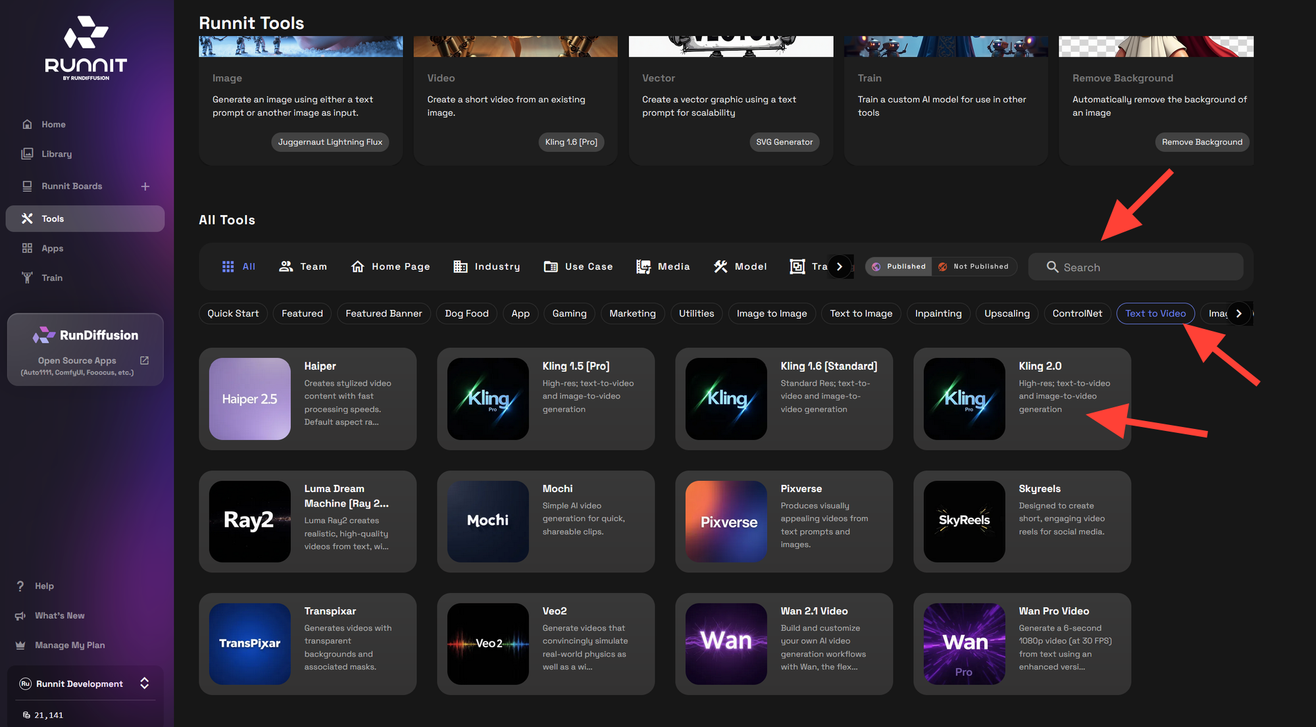Click into the Search tools field
1316x727 pixels.
click(x=1136, y=267)
